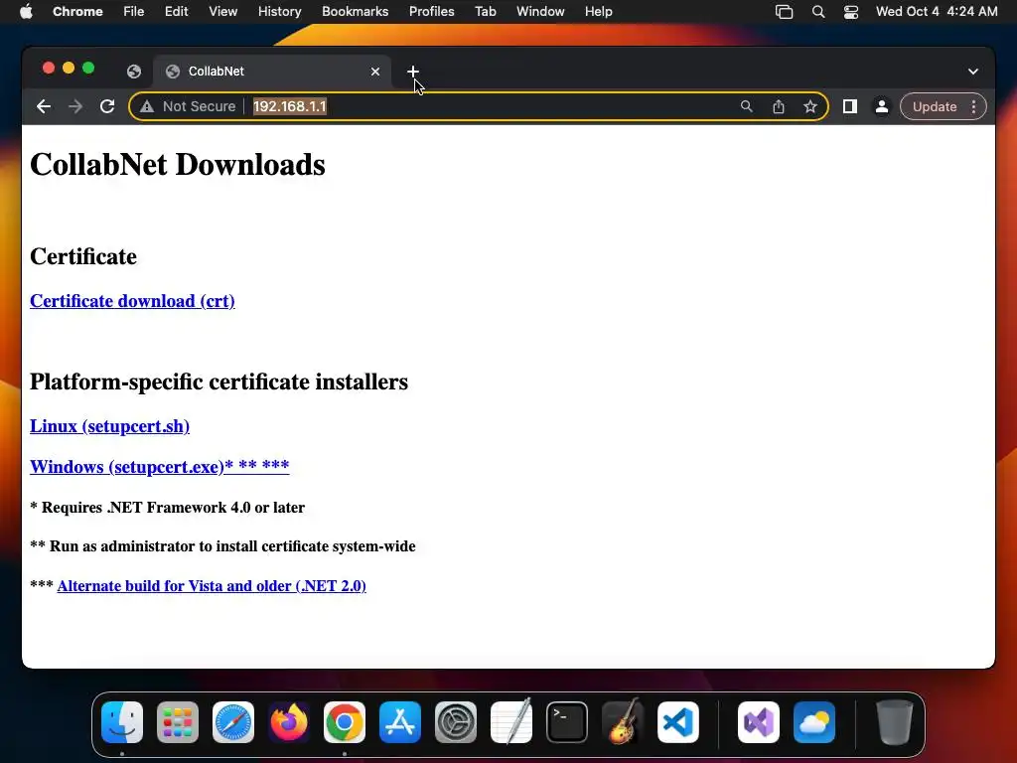Launch GarageBand from the dock

[x=623, y=722]
